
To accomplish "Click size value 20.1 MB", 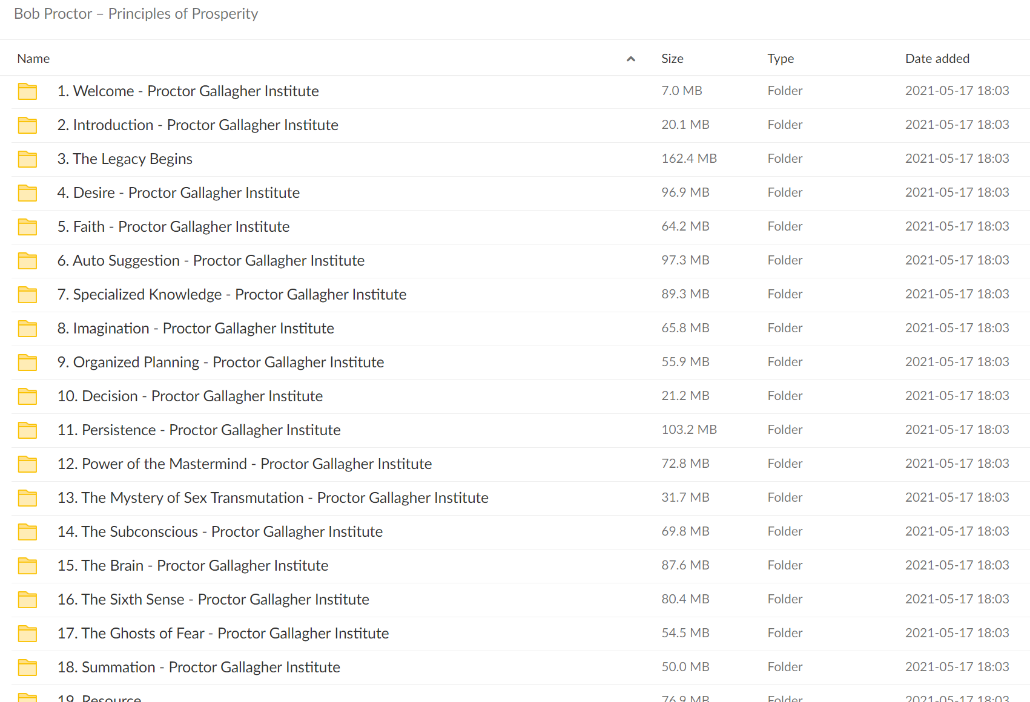I will tap(685, 125).
